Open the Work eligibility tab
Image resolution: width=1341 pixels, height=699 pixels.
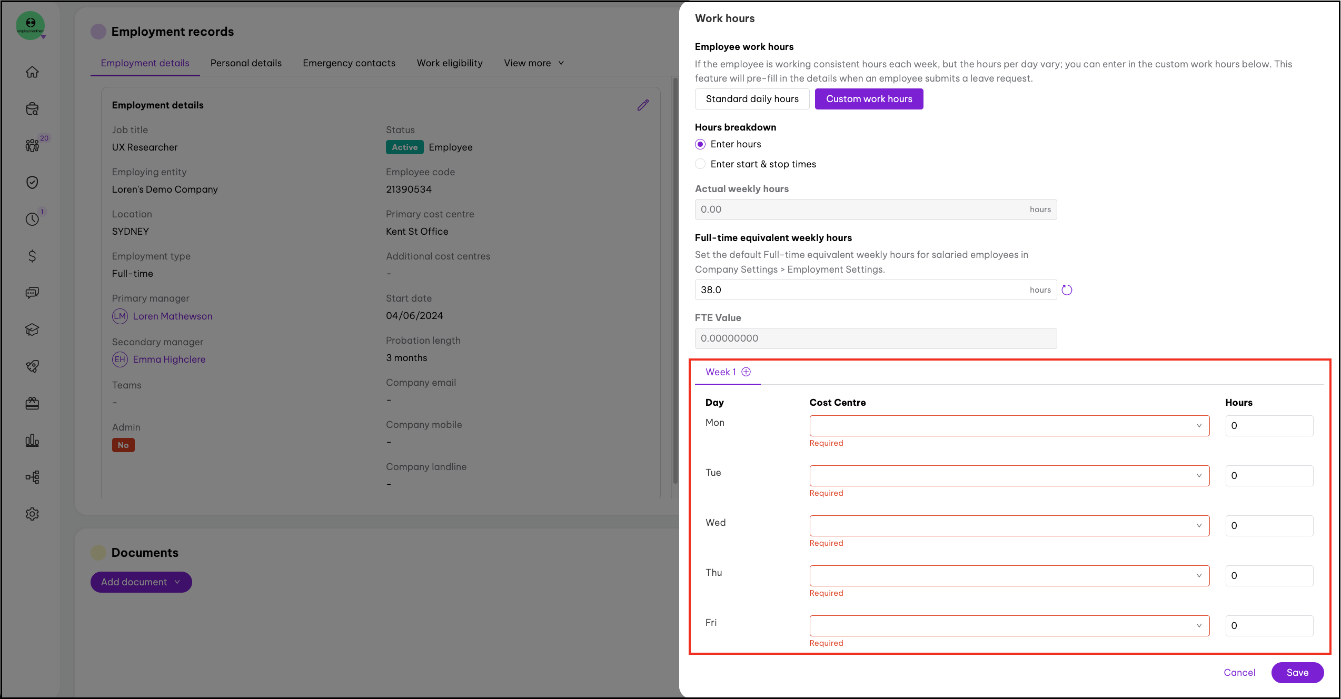[450, 63]
